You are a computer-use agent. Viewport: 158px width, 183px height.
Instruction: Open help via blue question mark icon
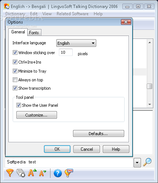(x=58, y=173)
